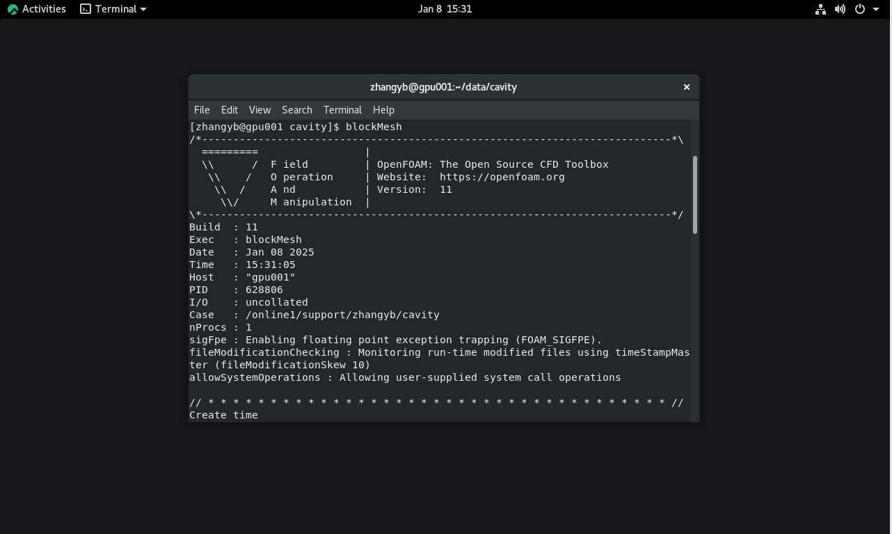
Task: Click the volume speaker icon
Action: 840,9
